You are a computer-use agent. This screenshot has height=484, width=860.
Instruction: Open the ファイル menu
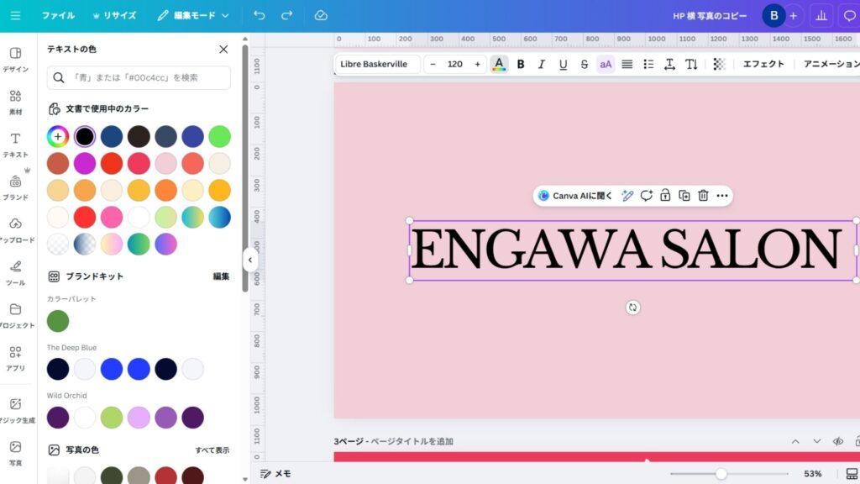pyautogui.click(x=58, y=15)
